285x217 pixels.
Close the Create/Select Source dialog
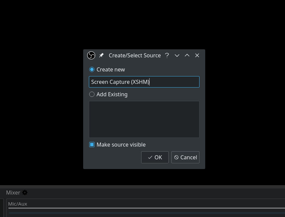(x=197, y=55)
